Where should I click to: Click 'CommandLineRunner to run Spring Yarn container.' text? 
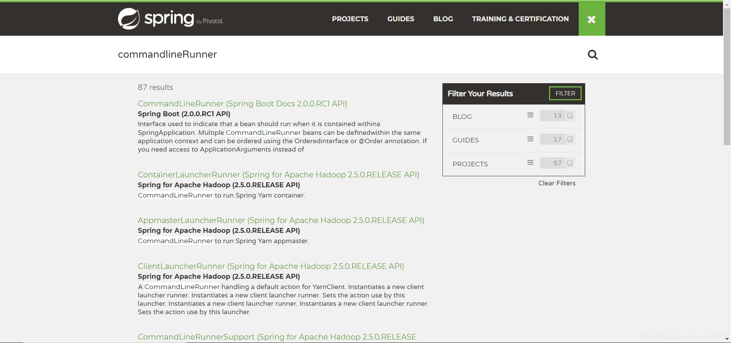click(221, 195)
